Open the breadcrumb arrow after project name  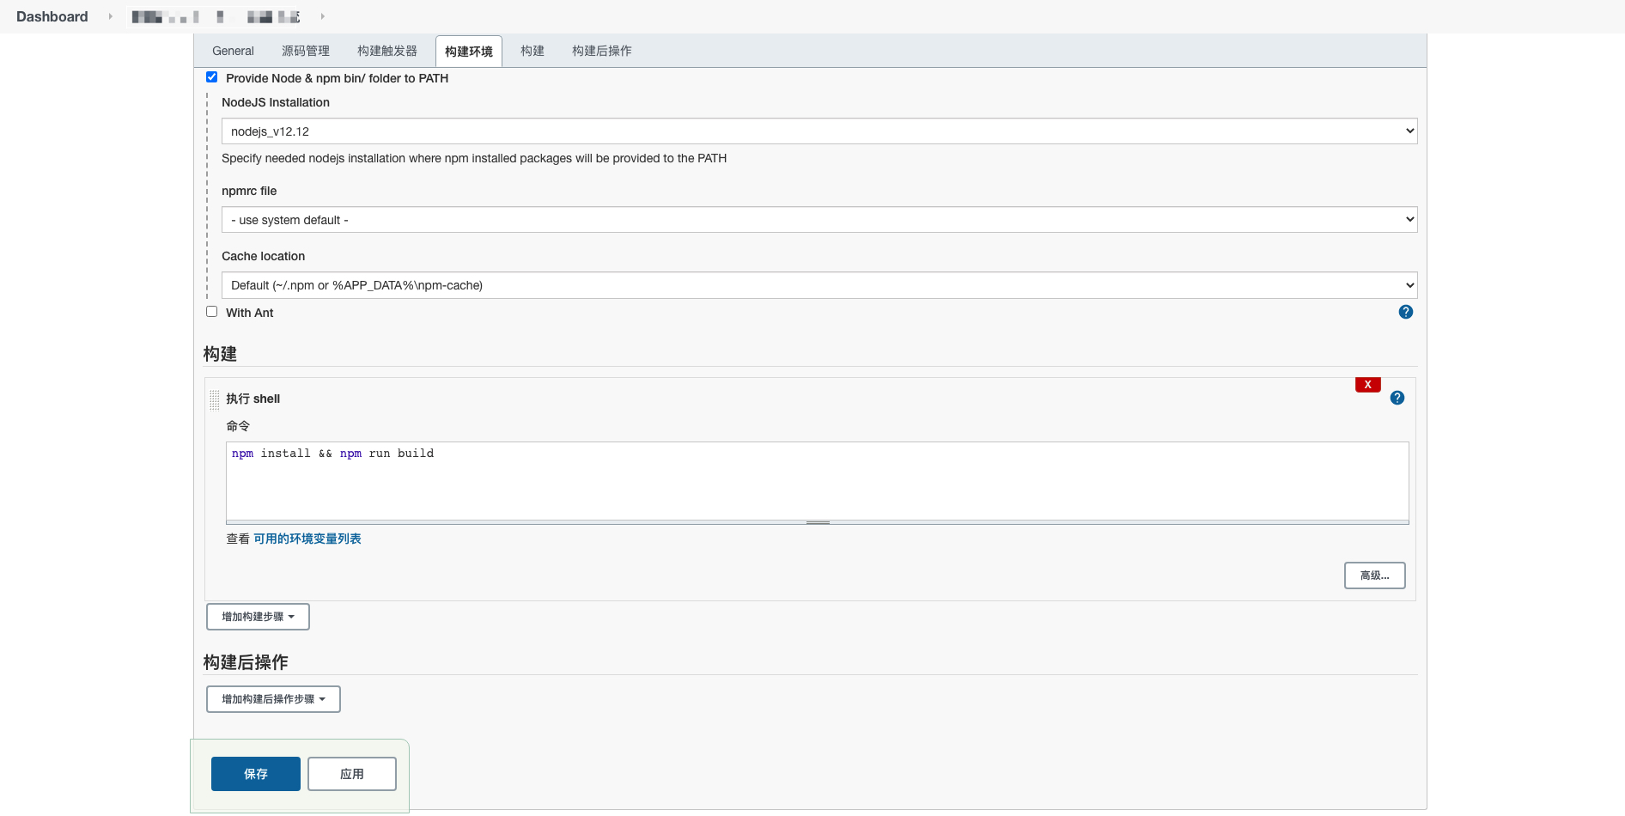[x=323, y=16]
